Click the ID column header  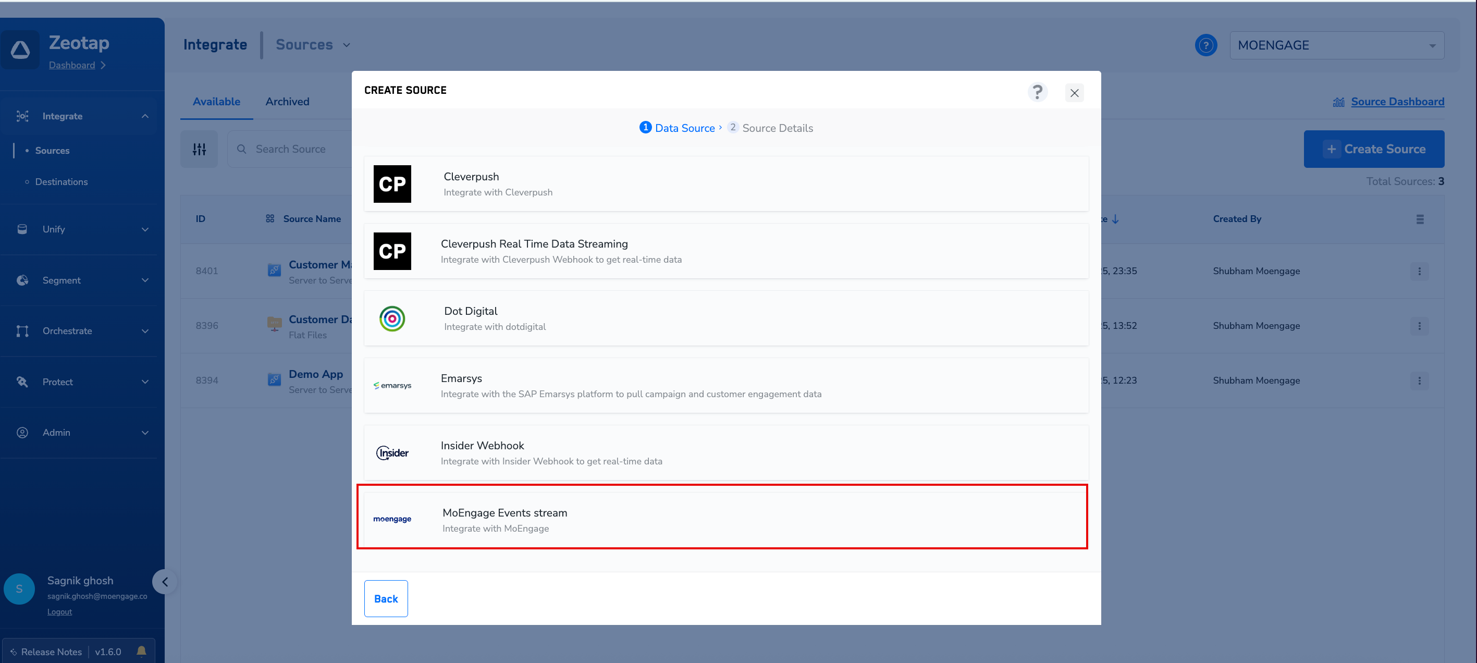200,219
